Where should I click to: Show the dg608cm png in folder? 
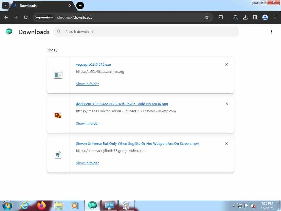[x=87, y=123]
